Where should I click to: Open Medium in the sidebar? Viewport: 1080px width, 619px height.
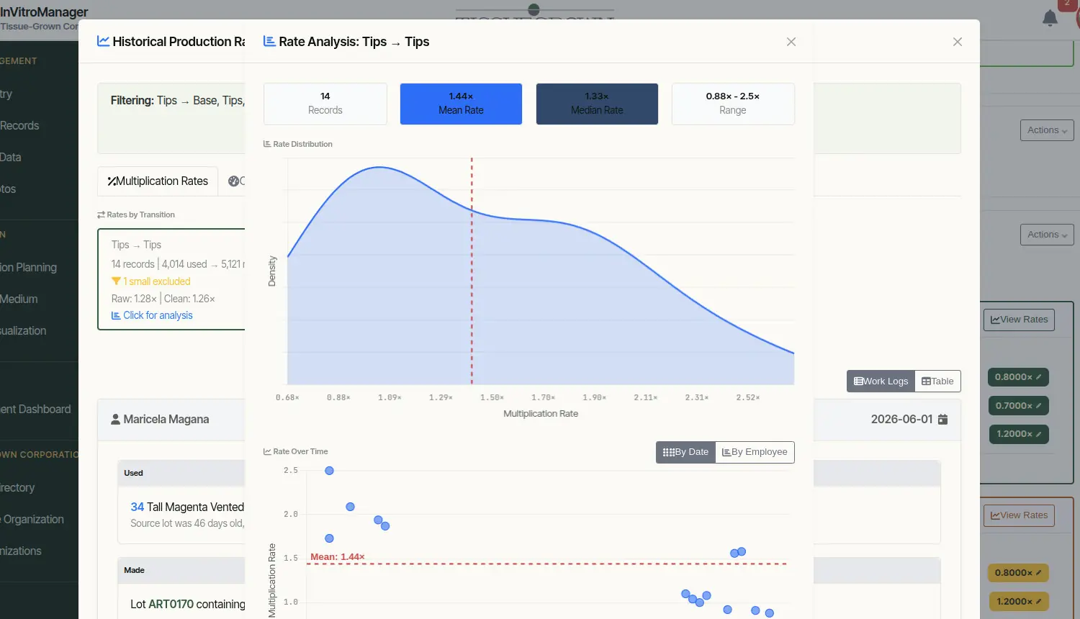pyautogui.click(x=19, y=299)
